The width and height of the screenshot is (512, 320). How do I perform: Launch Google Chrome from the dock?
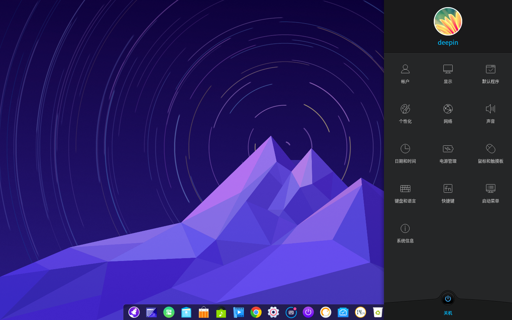(256, 312)
